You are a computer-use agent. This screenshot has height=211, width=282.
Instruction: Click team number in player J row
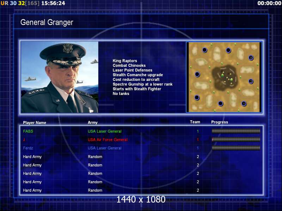198,140
